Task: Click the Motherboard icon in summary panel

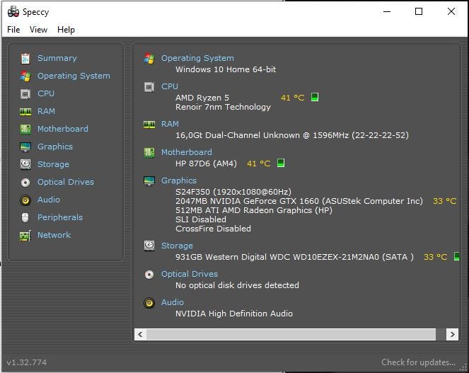Action: [x=149, y=153]
